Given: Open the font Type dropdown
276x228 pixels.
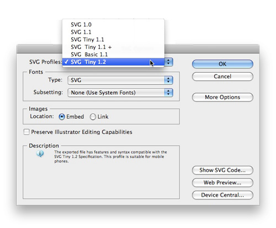Looking at the screenshot, I should pos(120,80).
